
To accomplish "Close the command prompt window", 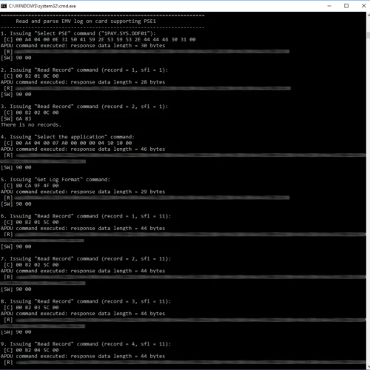I will click(x=363, y=6).
